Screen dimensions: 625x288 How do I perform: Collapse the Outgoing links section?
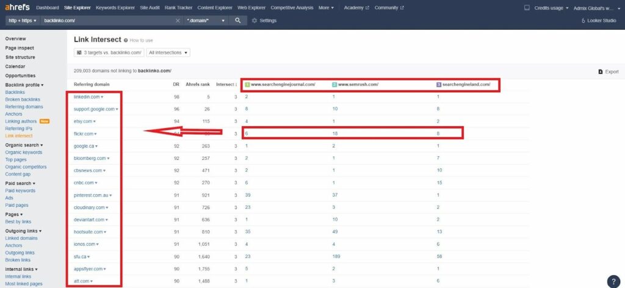[x=24, y=231]
